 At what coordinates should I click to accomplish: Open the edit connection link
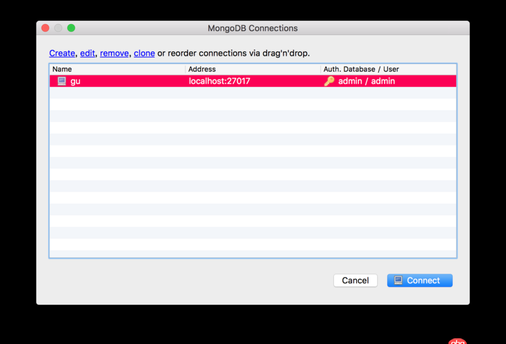[x=87, y=53]
